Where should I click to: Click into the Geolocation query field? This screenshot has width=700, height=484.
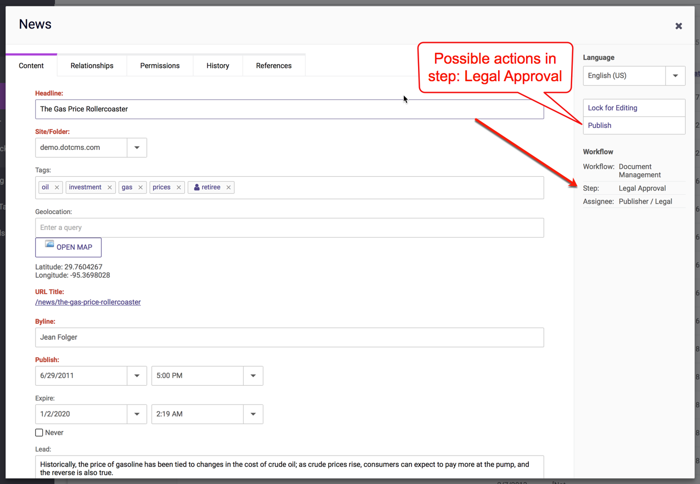(x=289, y=228)
